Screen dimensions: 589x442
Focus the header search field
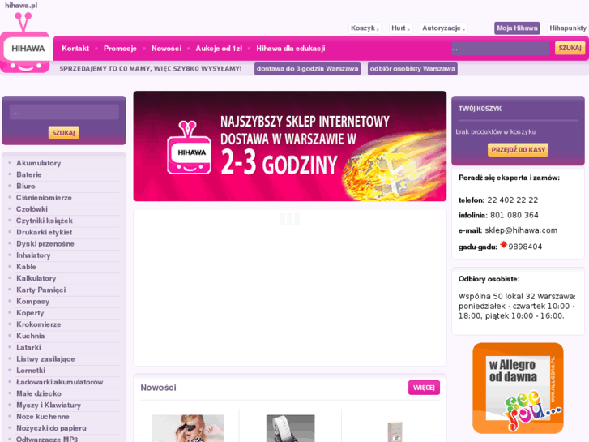(500, 48)
